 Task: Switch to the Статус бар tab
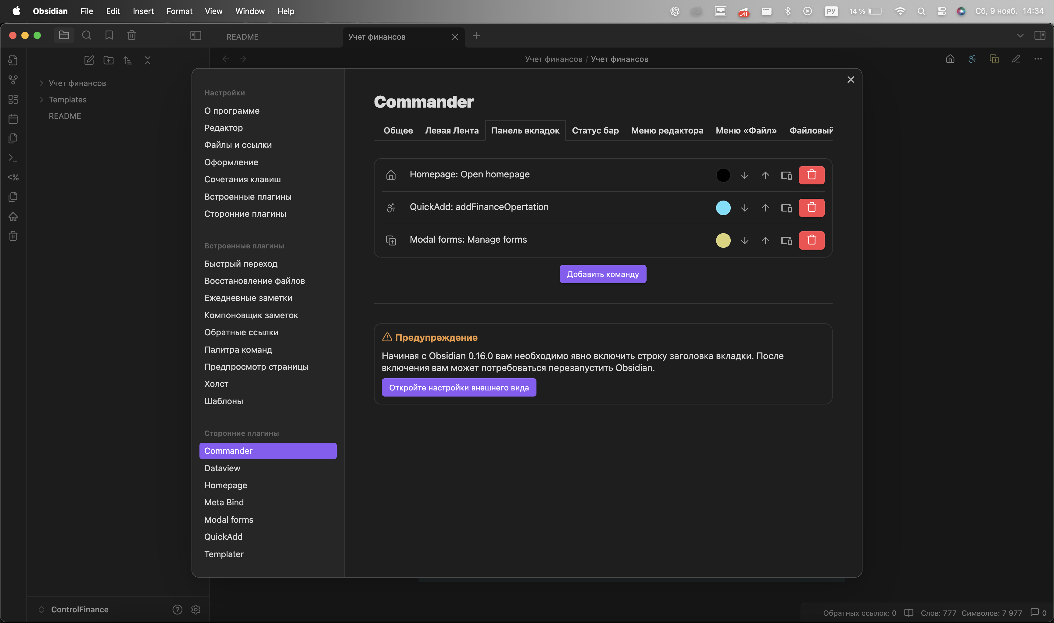coord(595,130)
